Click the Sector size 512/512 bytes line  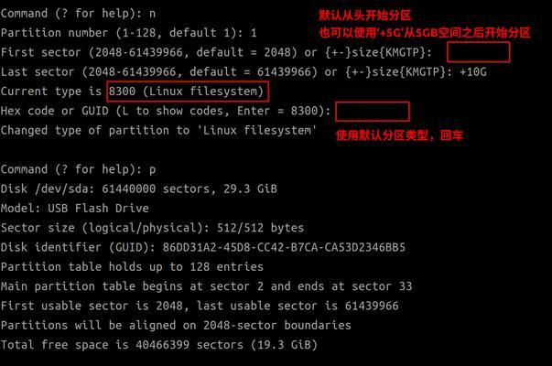pos(152,228)
